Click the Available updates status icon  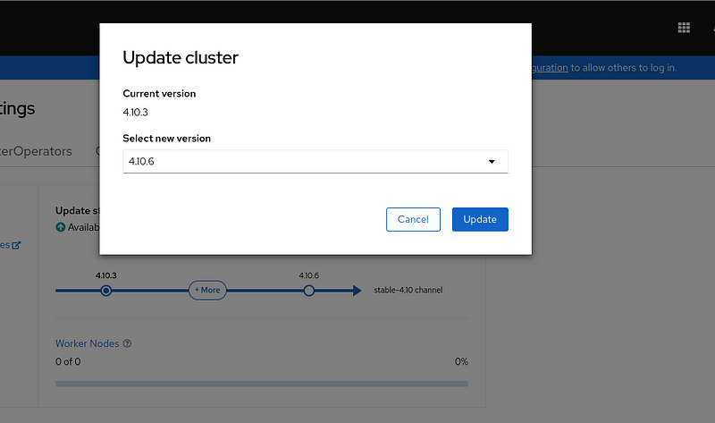pos(60,227)
